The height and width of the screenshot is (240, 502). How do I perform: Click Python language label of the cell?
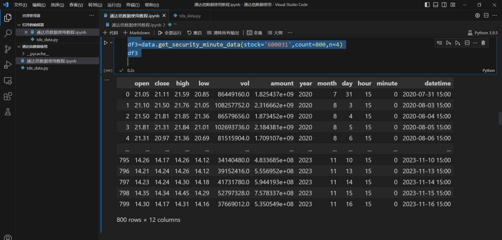489,71
